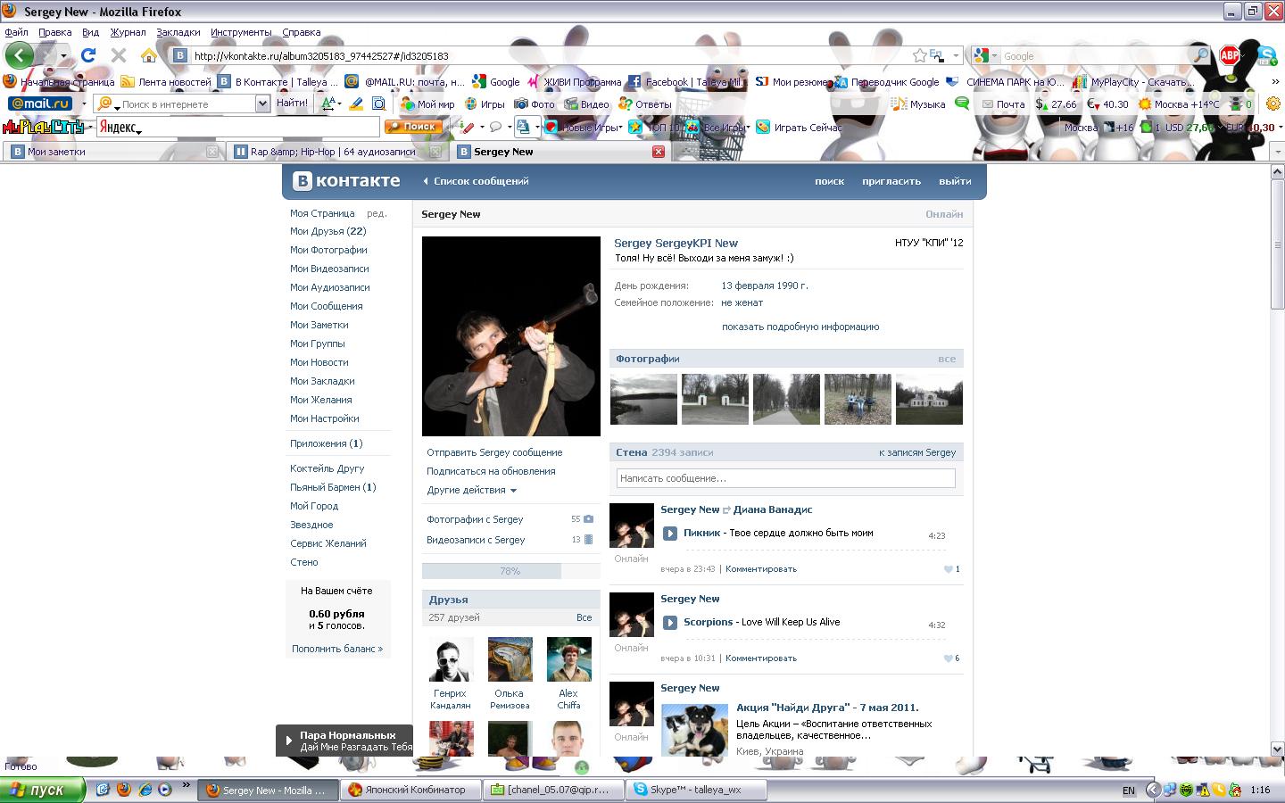Open the Яндекс Поиск orange search button
Image resolution: width=1285 pixels, height=803 pixels.
[413, 127]
